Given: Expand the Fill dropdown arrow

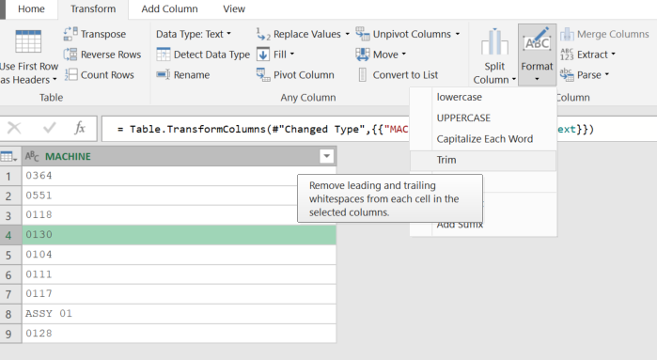Looking at the screenshot, I should pyautogui.click(x=292, y=55).
